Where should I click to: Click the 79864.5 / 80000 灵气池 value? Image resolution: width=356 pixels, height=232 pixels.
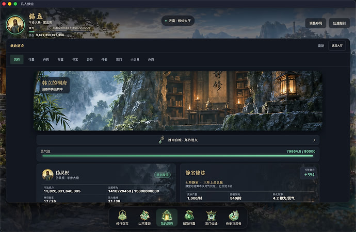[301, 151]
